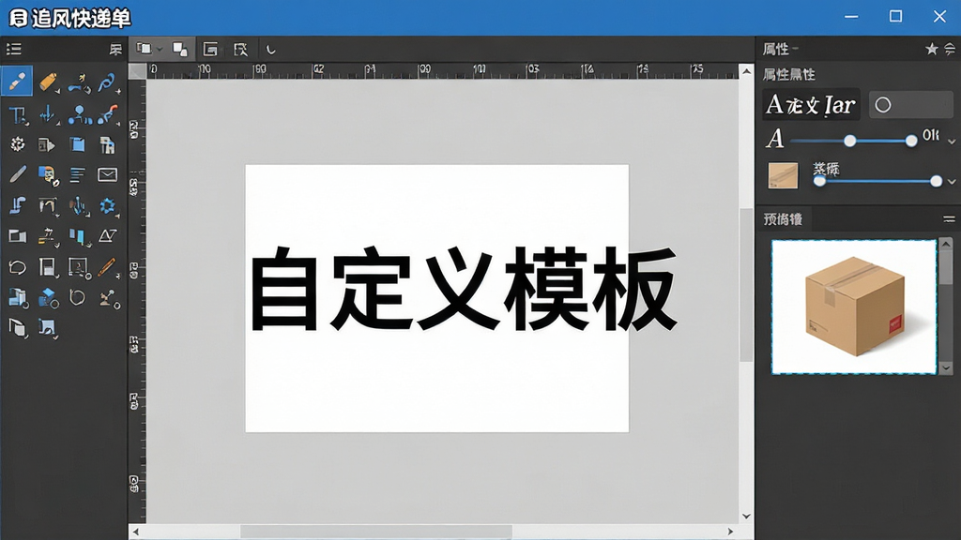Open the list menu icon above tools

coord(13,49)
